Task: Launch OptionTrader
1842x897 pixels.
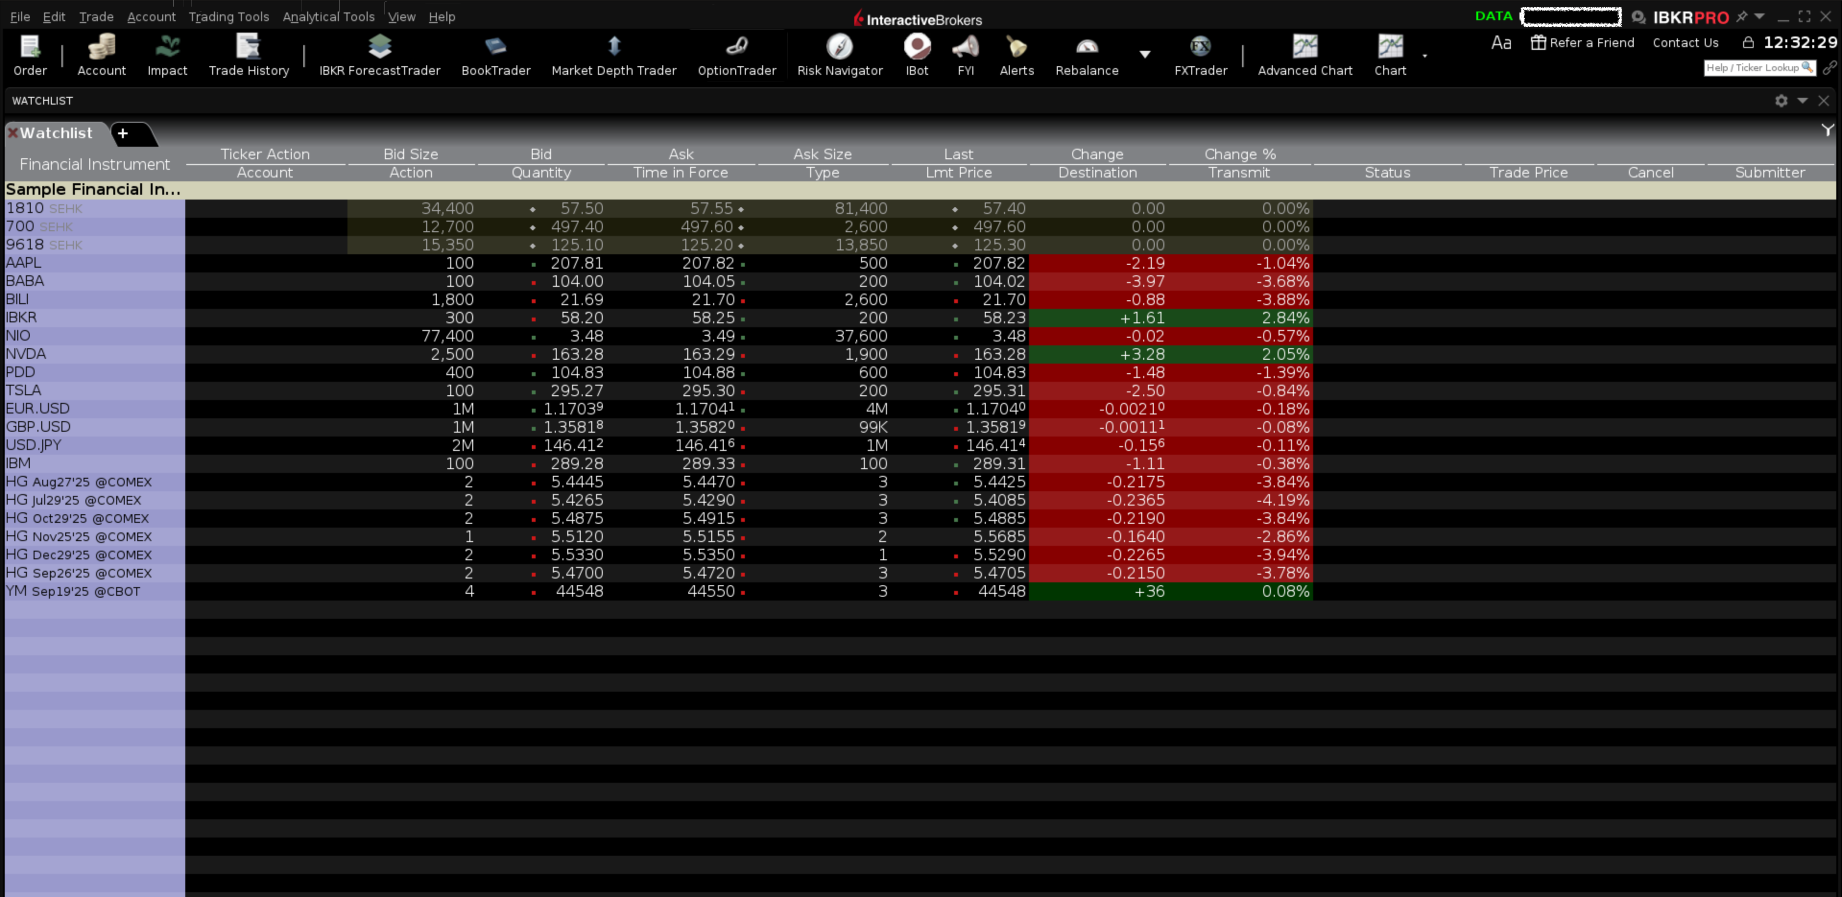Action: [x=737, y=55]
